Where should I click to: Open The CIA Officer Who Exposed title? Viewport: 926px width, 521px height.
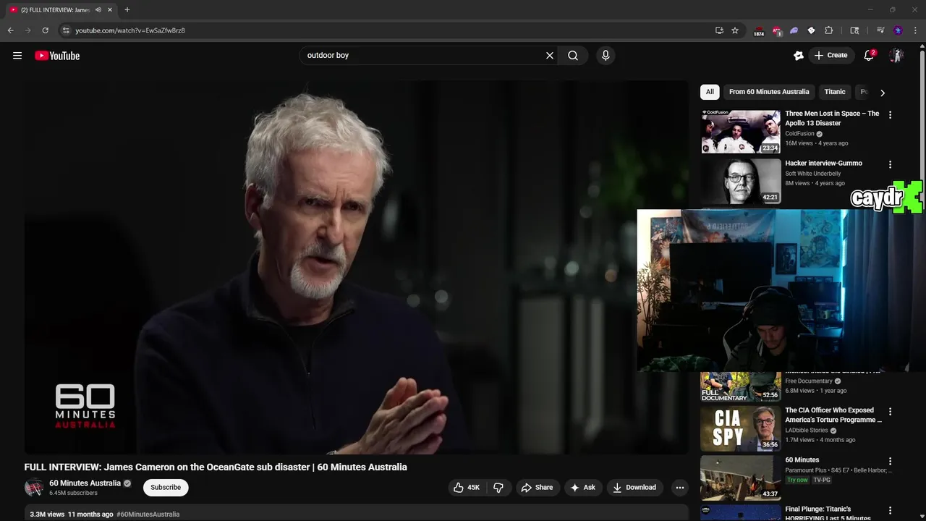click(x=833, y=415)
